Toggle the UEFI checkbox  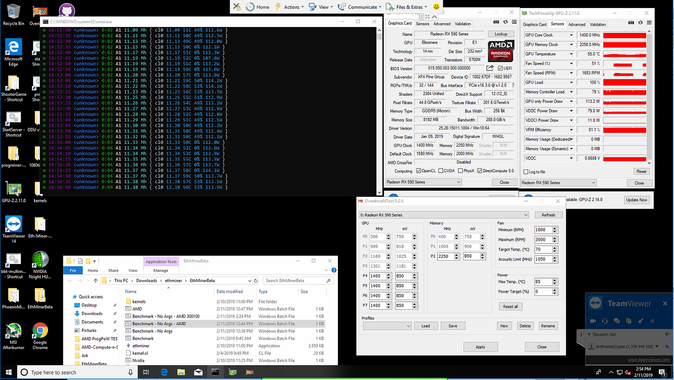point(500,68)
